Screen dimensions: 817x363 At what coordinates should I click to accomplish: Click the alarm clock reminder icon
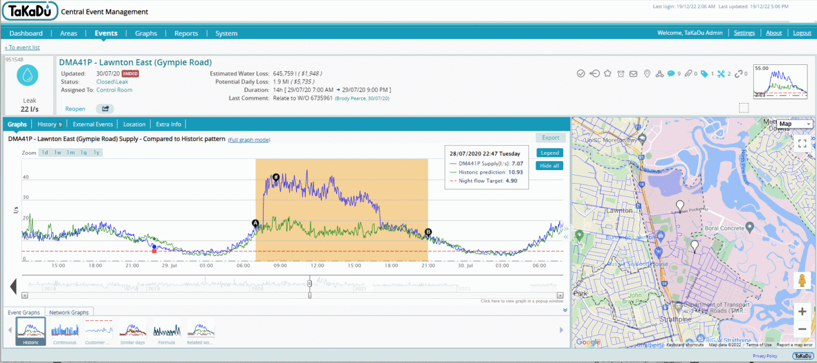coord(621,74)
